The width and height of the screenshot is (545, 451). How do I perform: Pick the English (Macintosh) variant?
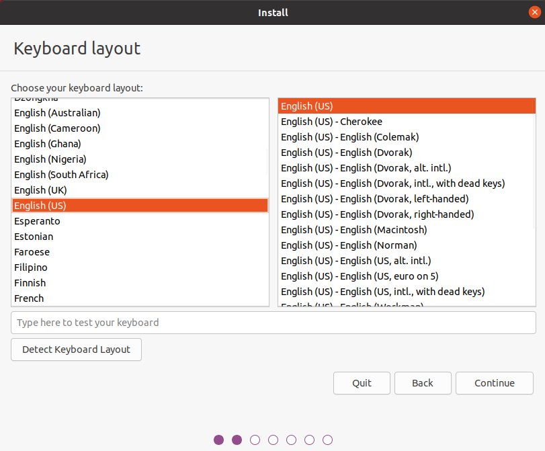(x=353, y=230)
